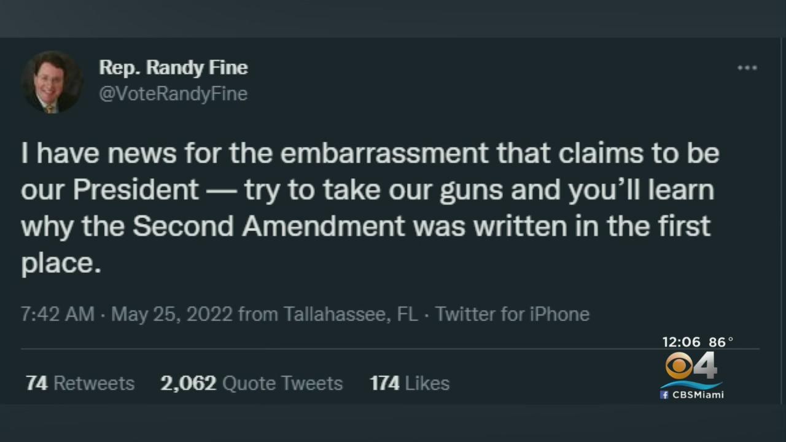Click the CBS eye logo
The width and height of the screenshot is (786, 442).
tap(680, 366)
